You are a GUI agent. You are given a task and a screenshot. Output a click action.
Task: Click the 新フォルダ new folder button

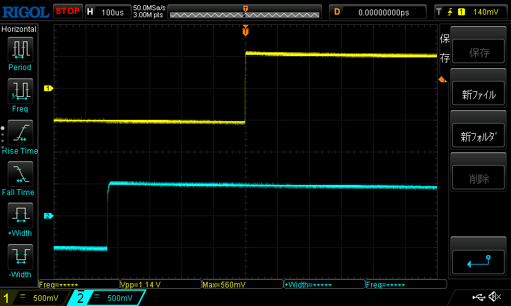tap(478, 136)
